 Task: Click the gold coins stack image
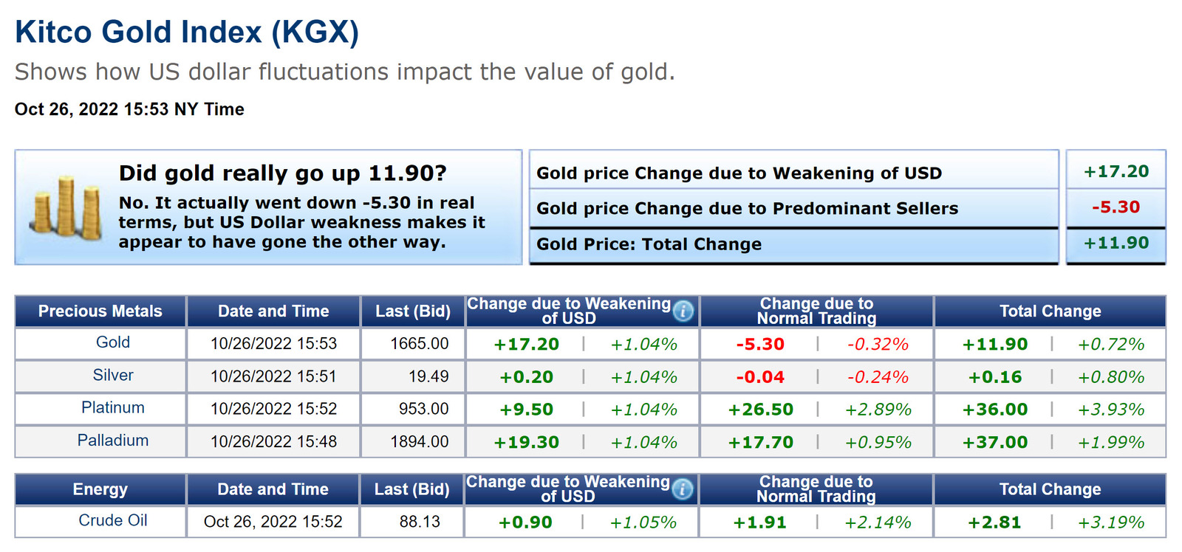66,207
